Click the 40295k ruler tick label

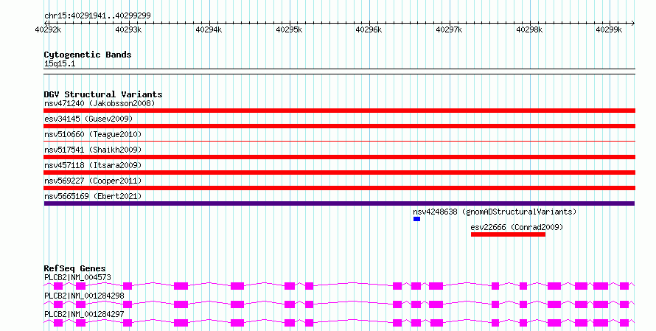289,30
